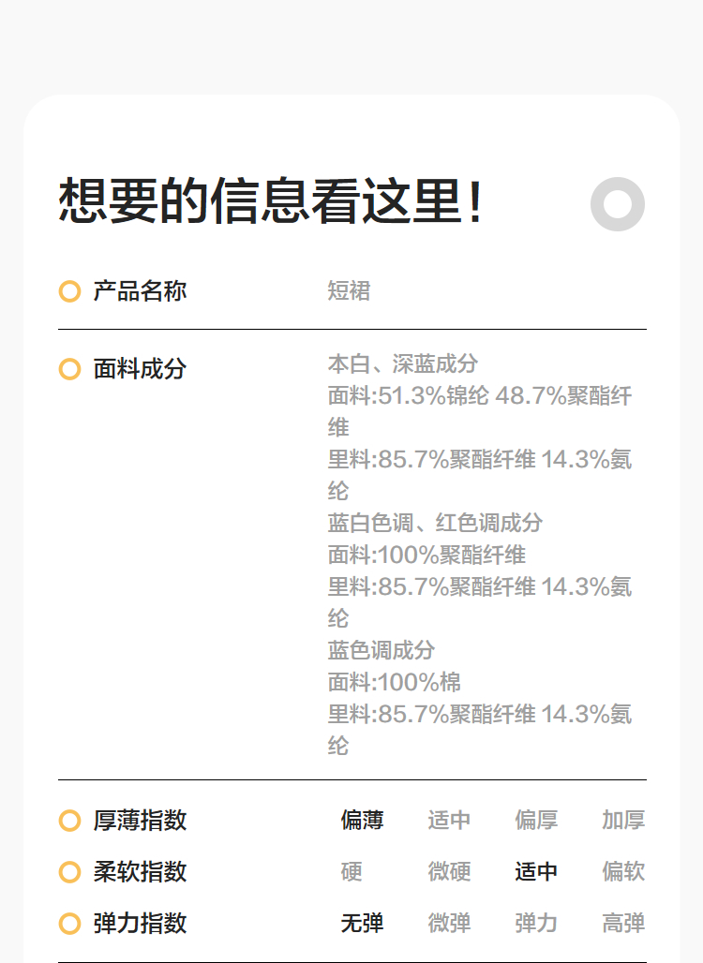Click the 面料:100%棉 composition line

coord(395,682)
